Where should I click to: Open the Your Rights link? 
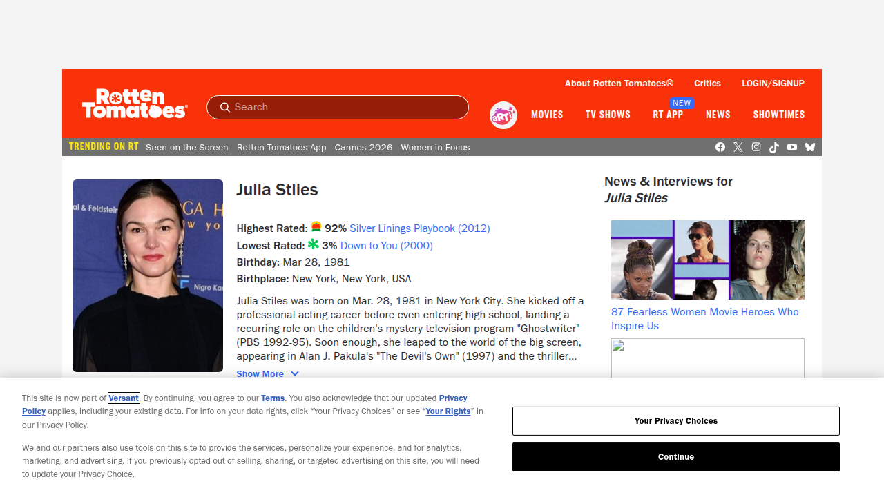448,411
